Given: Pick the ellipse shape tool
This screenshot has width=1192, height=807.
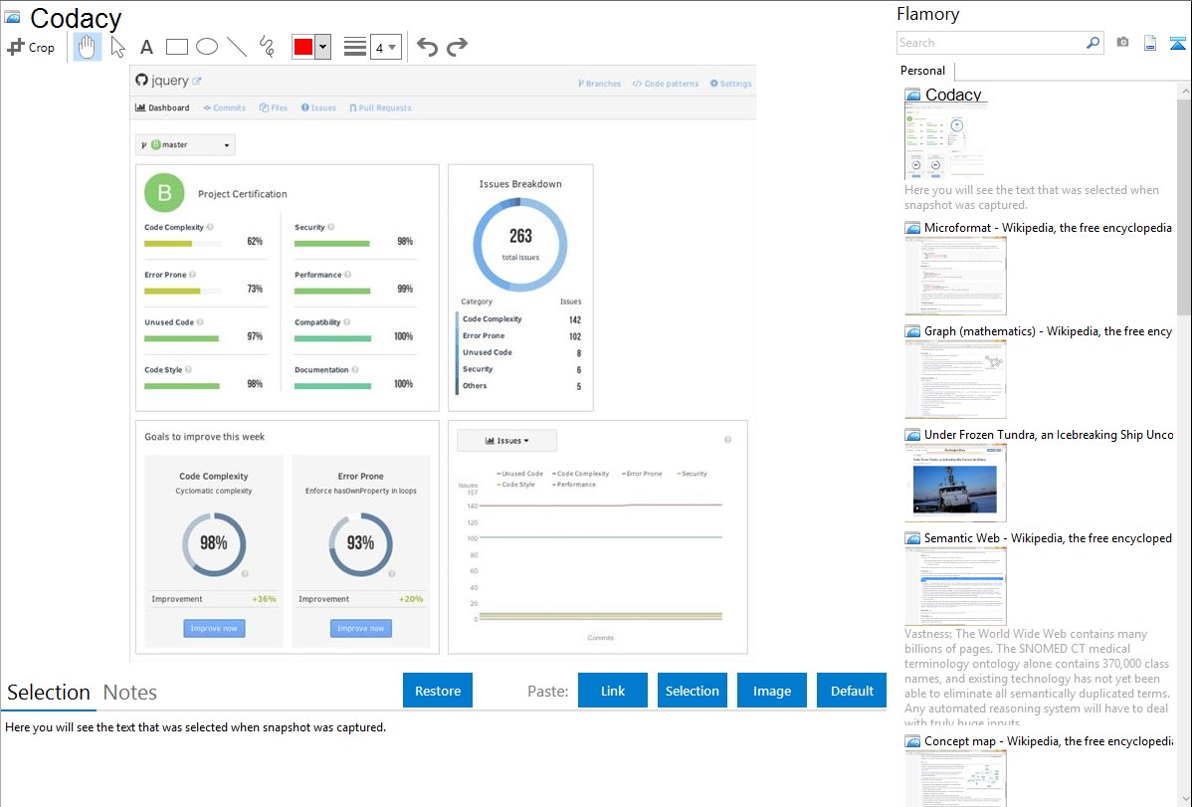Looking at the screenshot, I should [x=207, y=47].
